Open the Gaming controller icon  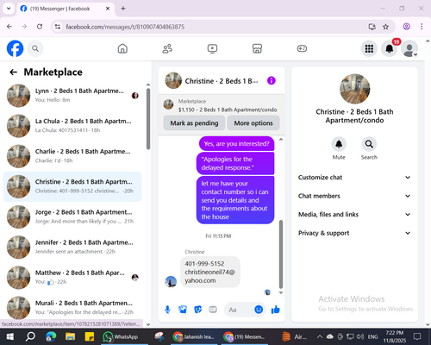click(x=302, y=48)
